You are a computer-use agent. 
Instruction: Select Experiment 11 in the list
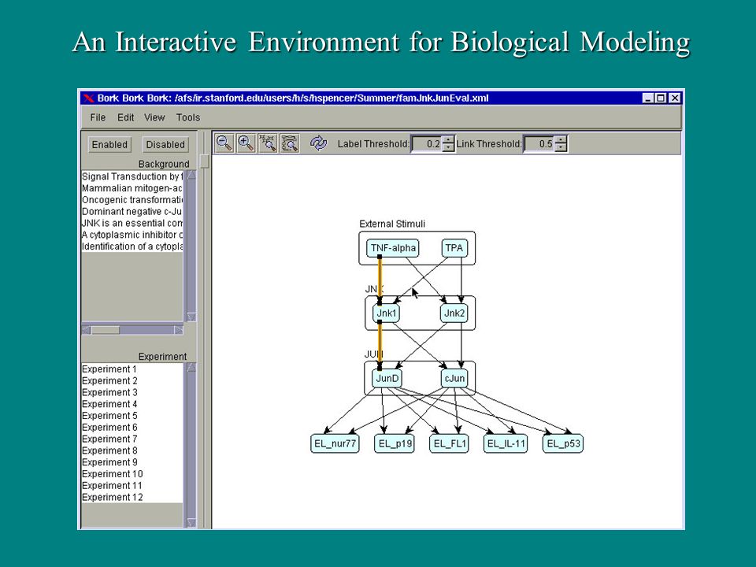coord(132,486)
